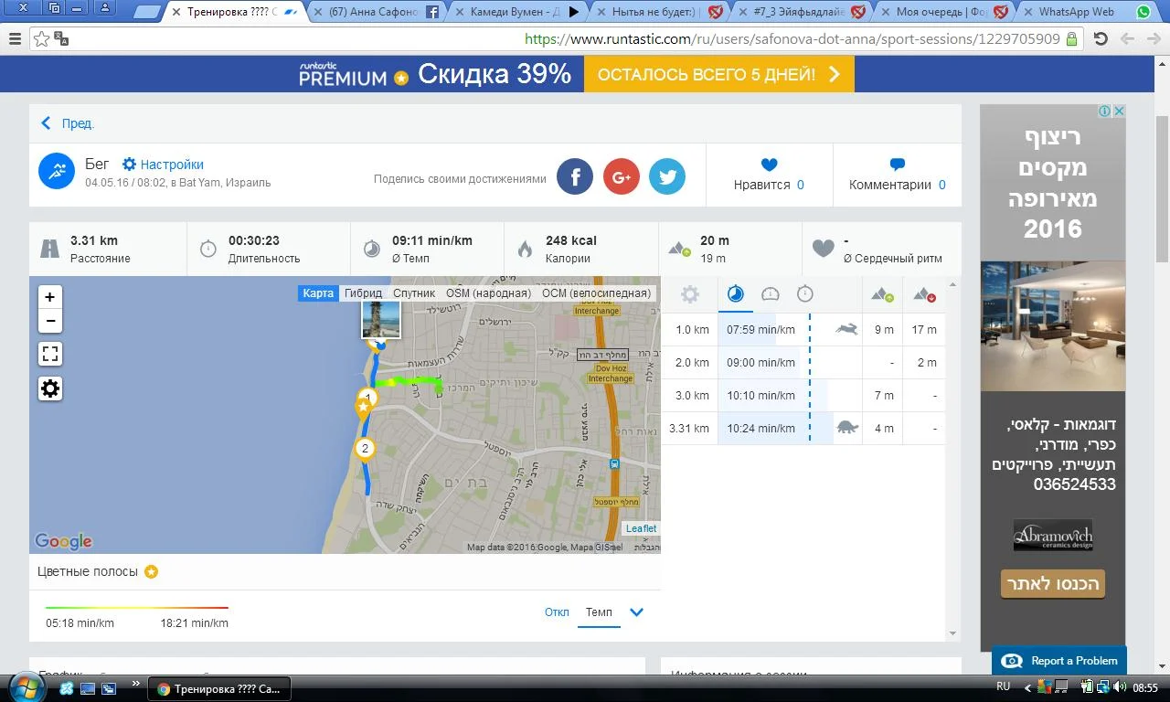The image size is (1170, 702).
Task: Switch map to OSM (народная) layer
Action: (488, 293)
